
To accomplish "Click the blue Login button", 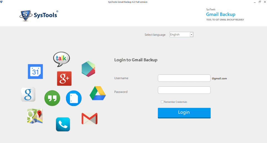I will click(184, 113).
